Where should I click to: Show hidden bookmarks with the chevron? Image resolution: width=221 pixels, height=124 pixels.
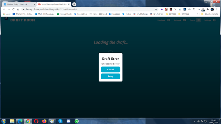coord(198,14)
